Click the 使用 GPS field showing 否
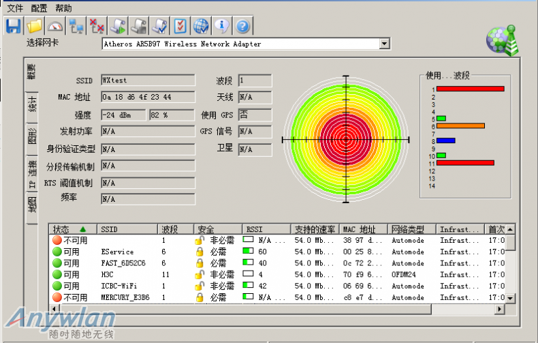Viewport: 538px width, 343px height. tap(255, 115)
